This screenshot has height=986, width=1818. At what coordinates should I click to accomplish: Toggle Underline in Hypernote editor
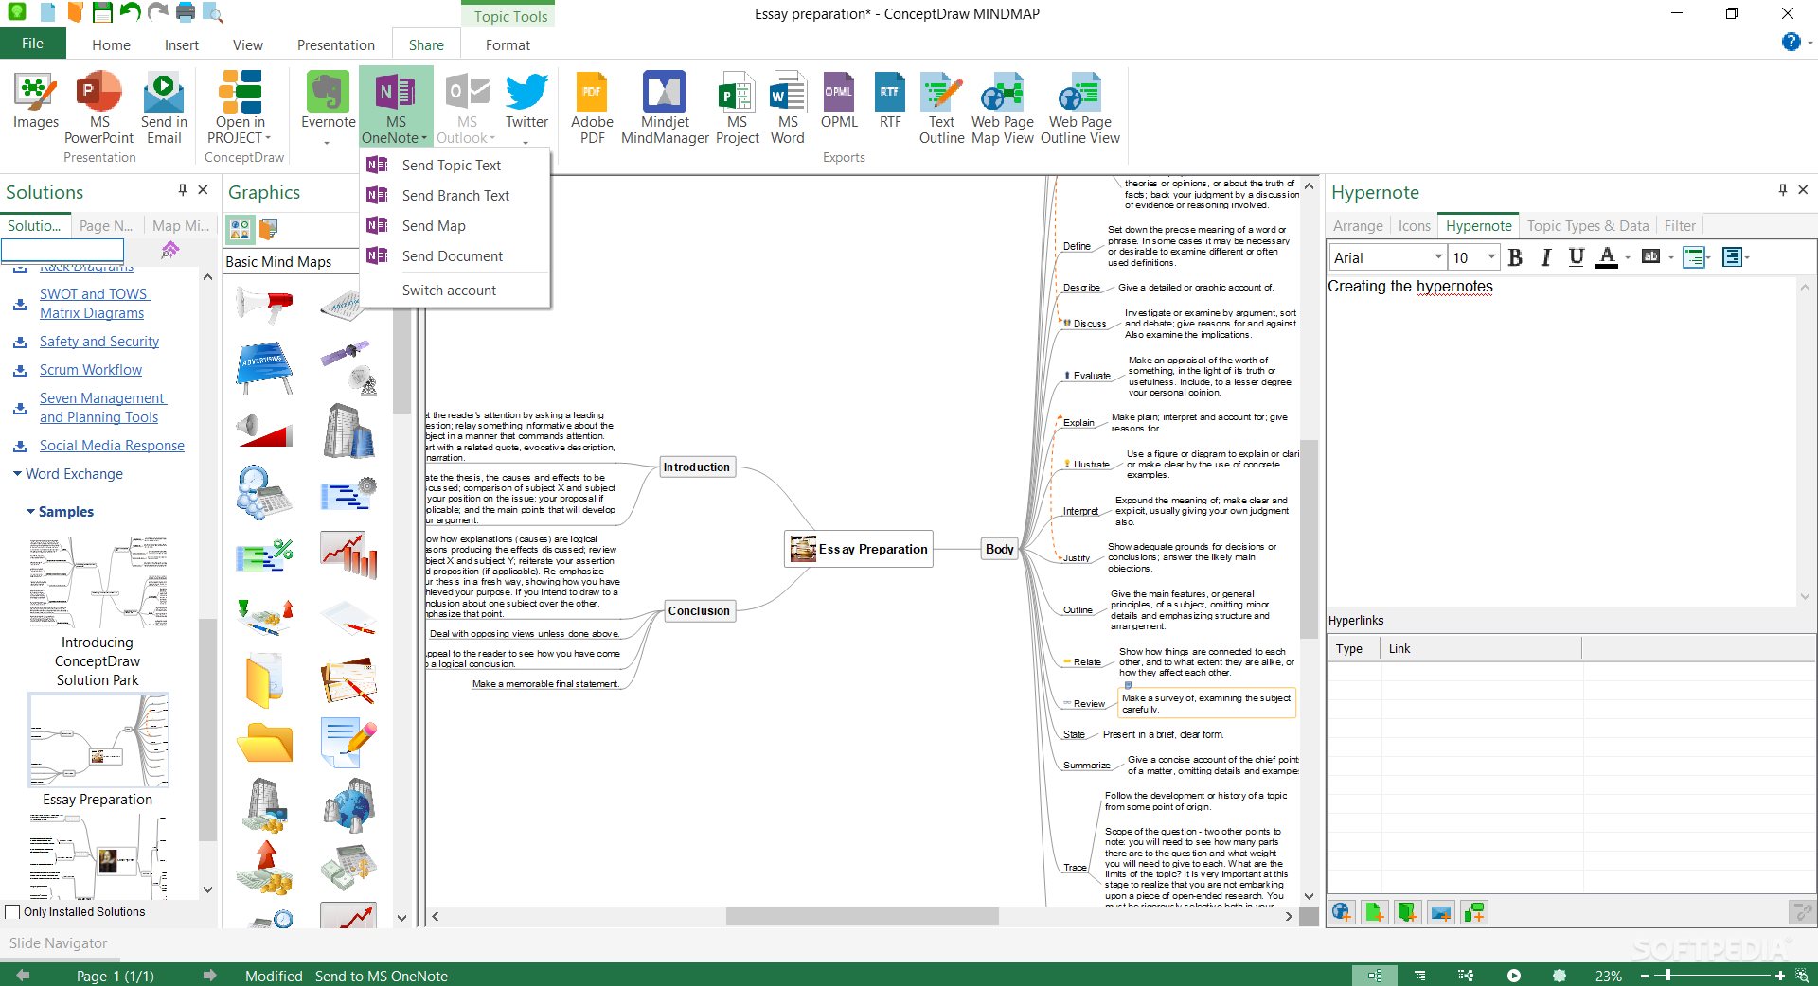tap(1576, 257)
